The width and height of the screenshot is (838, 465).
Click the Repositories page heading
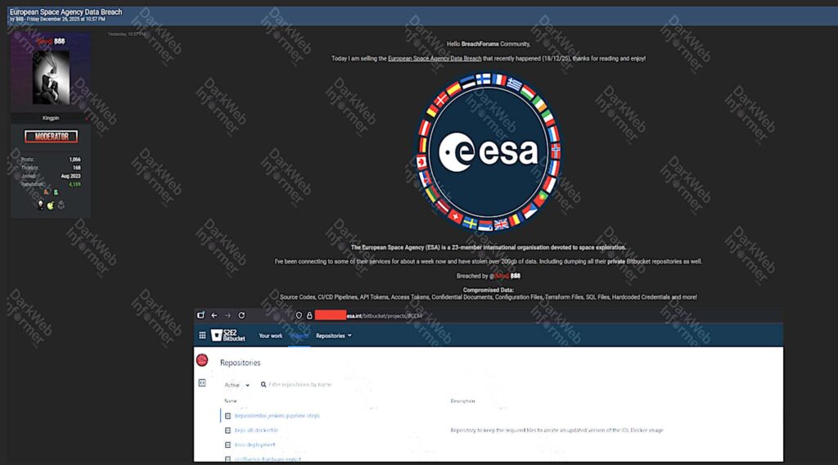pos(241,363)
